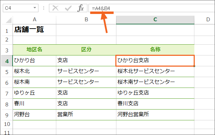Viewport: 215px width, 135px height.
Task: Select row 8 header
Action: (7, 104)
